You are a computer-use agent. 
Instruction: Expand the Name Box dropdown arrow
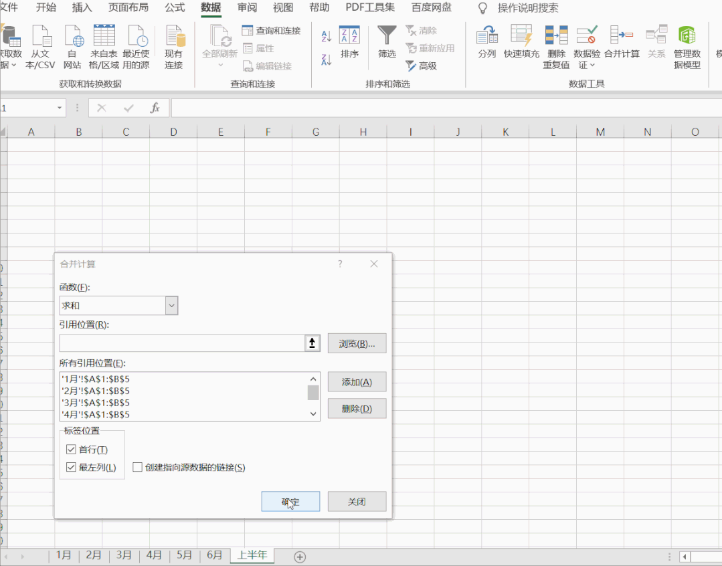(60, 108)
